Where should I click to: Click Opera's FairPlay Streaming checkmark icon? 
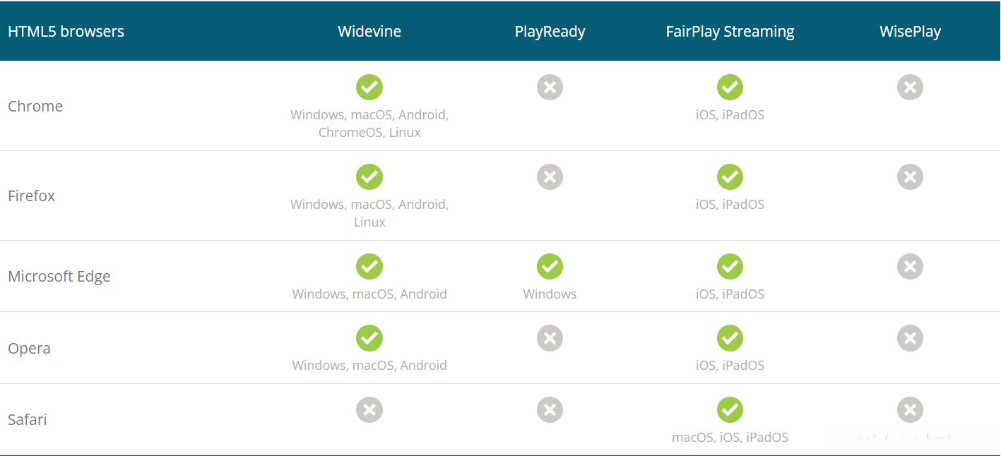coord(730,338)
